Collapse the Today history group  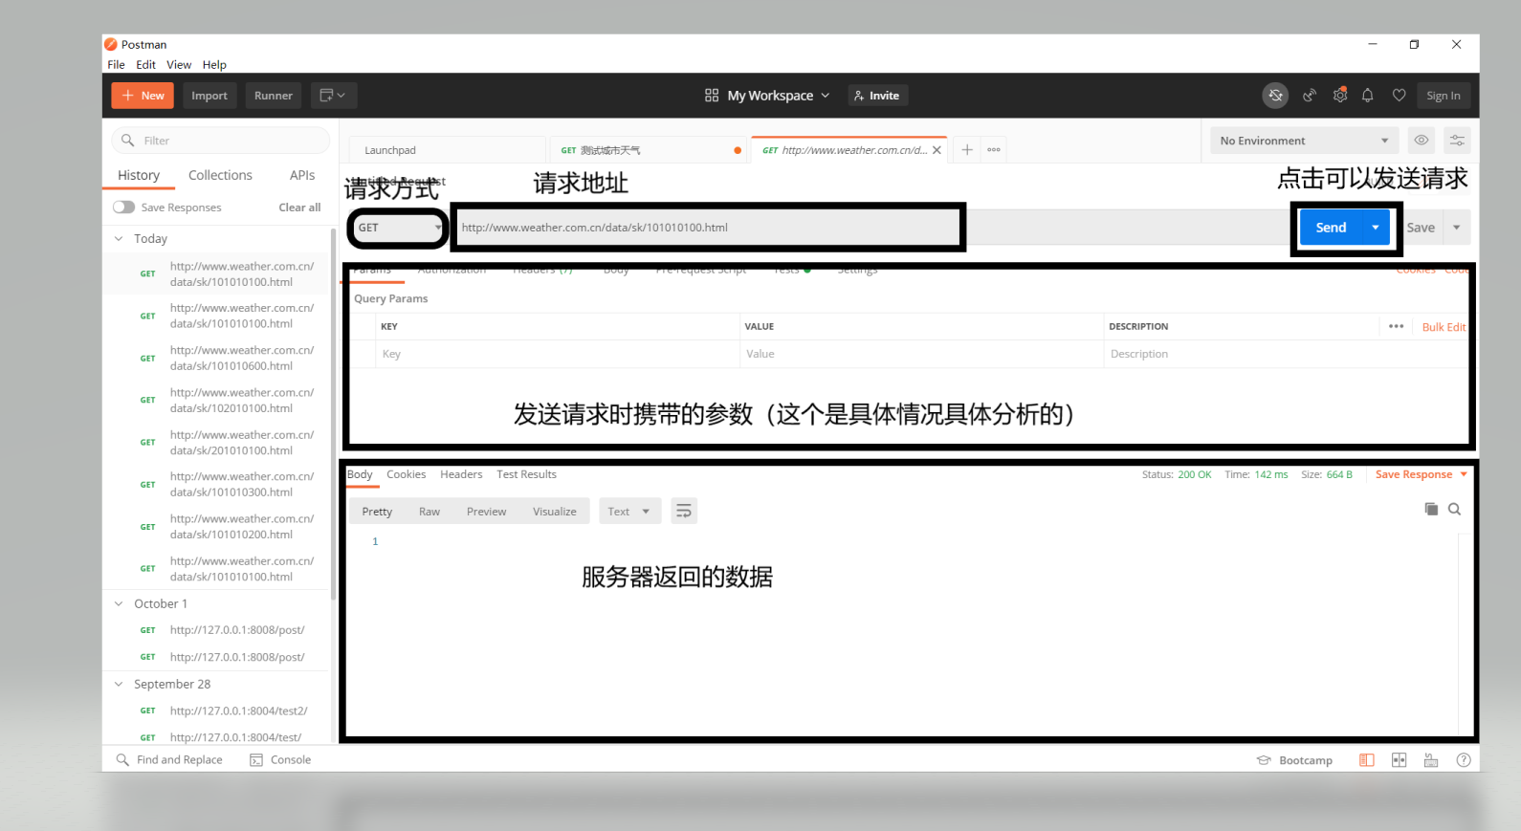pos(119,239)
